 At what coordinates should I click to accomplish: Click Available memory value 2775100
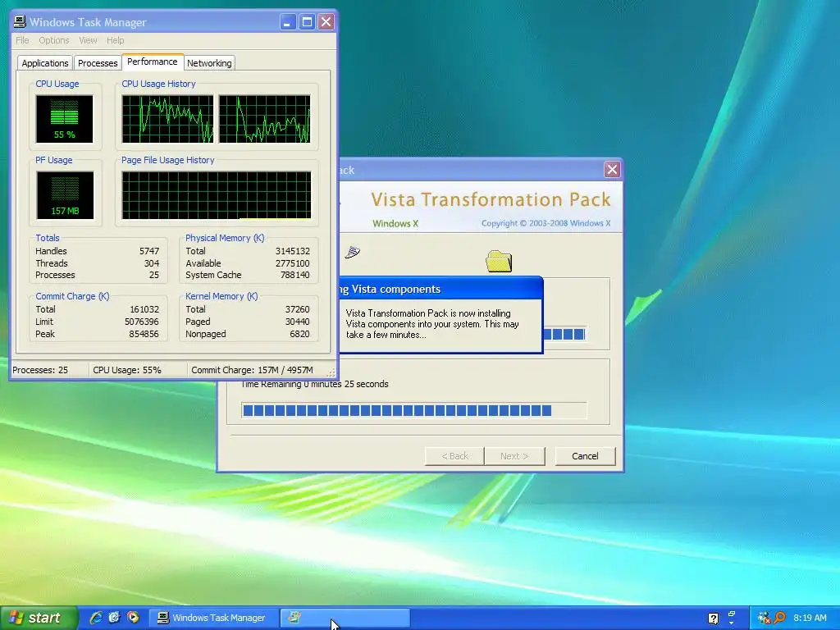coord(293,263)
